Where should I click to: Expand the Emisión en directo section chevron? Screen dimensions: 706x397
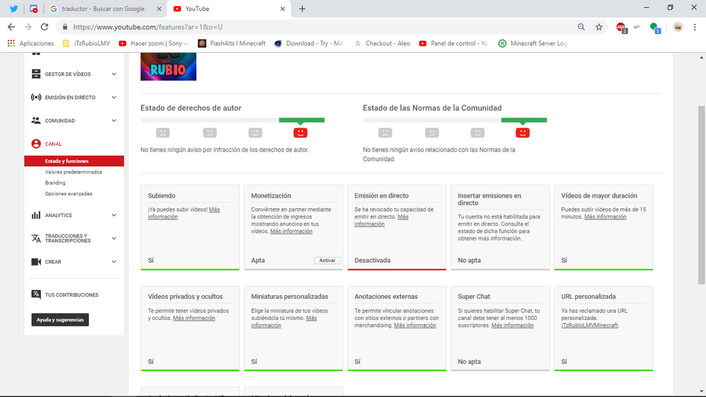click(114, 97)
